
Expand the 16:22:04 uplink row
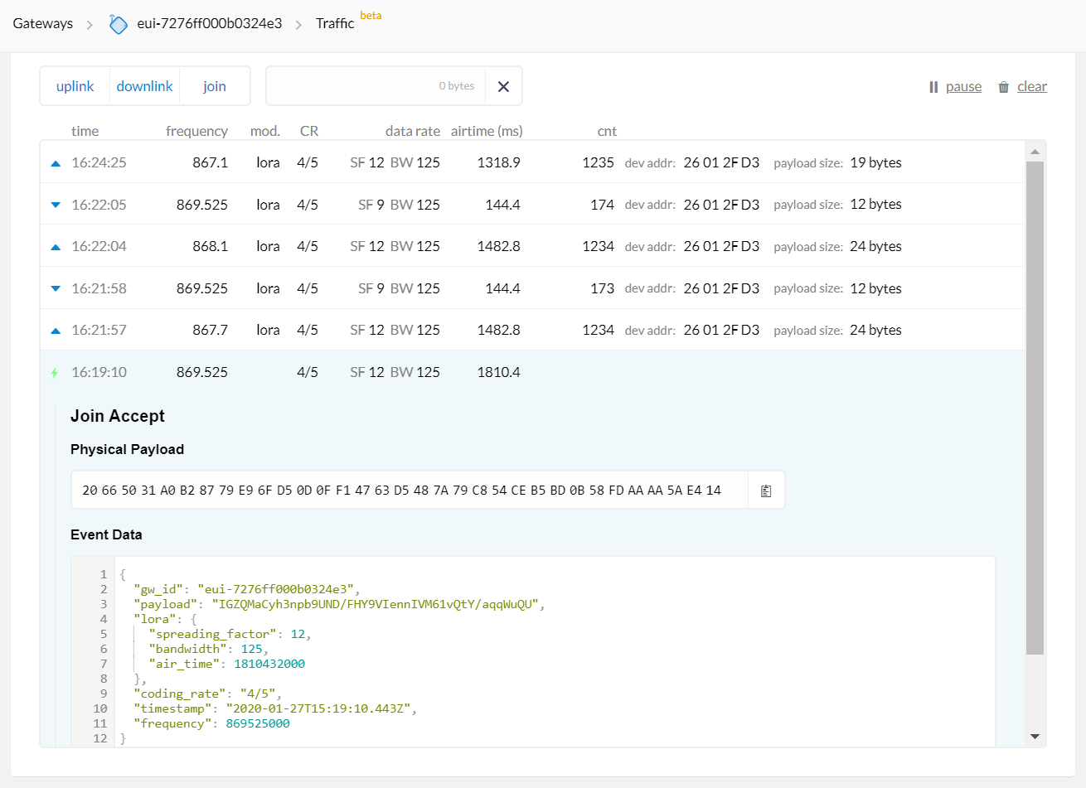point(532,246)
